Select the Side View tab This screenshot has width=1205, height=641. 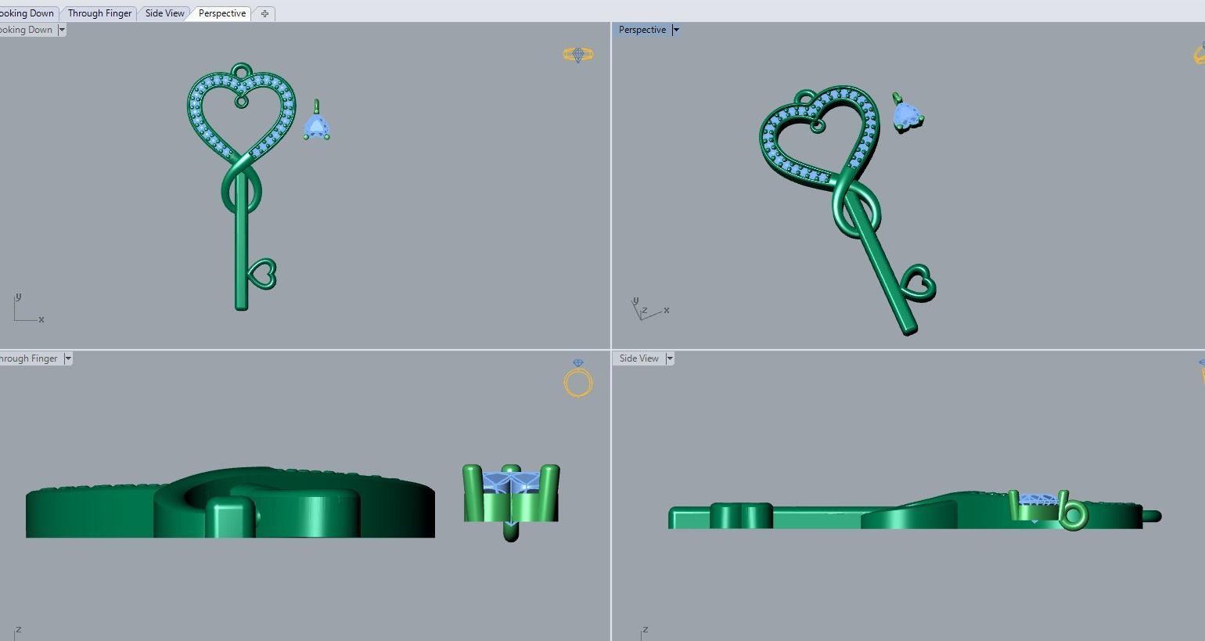[x=165, y=13]
